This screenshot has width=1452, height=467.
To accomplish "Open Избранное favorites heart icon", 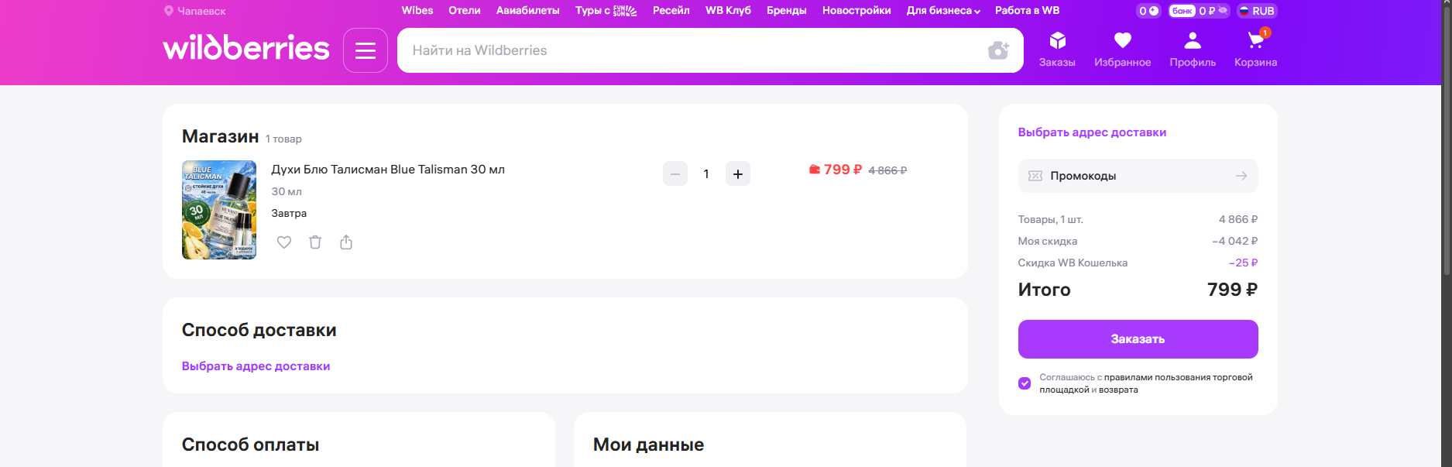I will coord(1122,50).
